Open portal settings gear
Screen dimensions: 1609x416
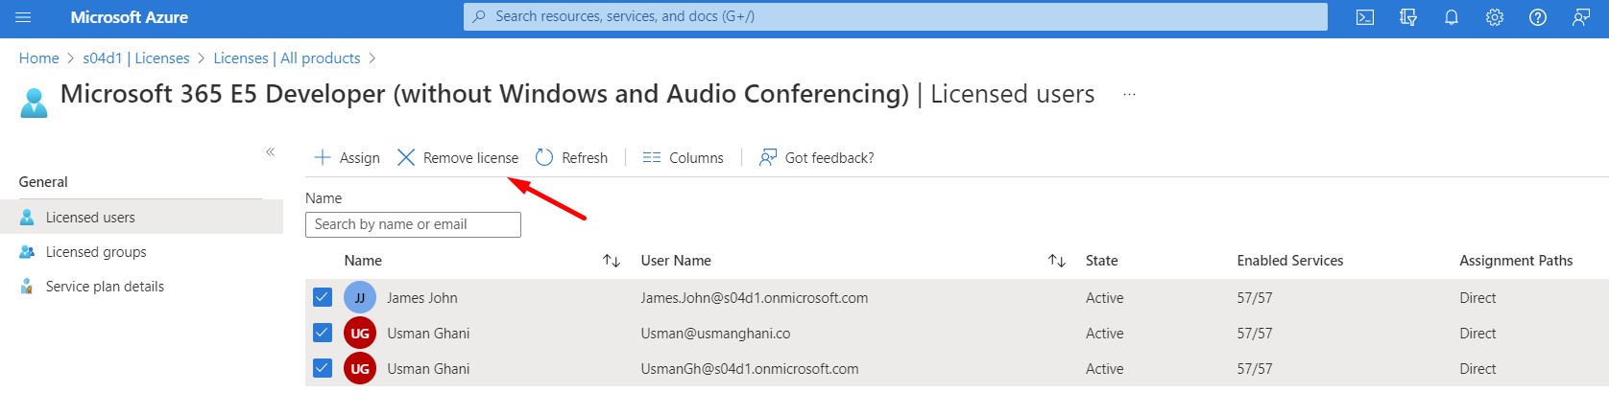coord(1495,17)
